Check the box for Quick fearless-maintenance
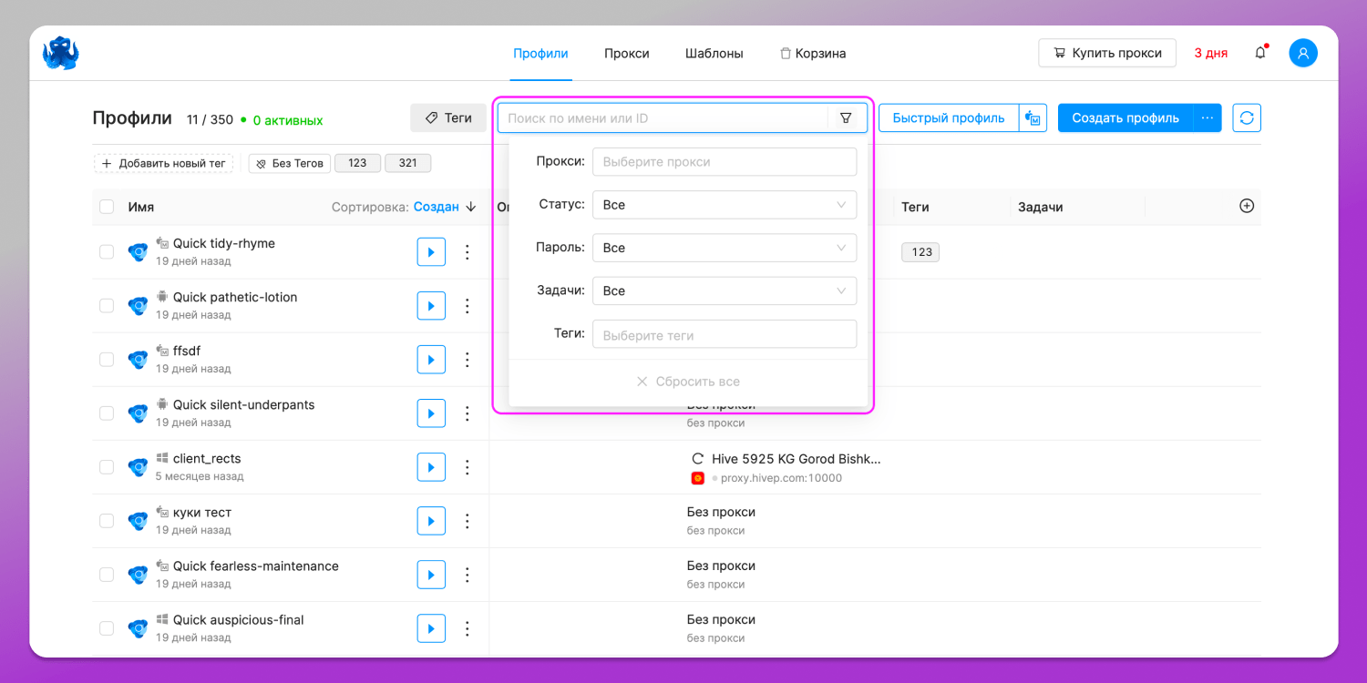1367x683 pixels. point(107,574)
